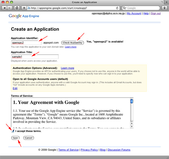Click the bug report icon in toolbar
The image size is (169, 159).
[x=164, y=8]
